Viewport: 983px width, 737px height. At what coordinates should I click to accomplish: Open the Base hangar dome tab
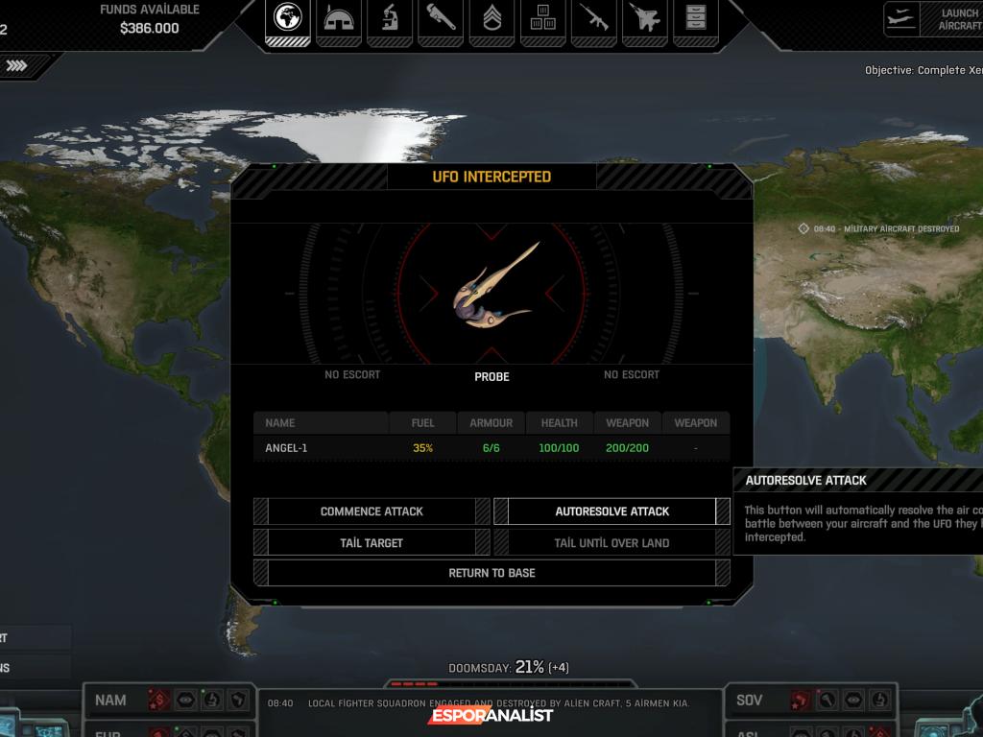click(338, 19)
